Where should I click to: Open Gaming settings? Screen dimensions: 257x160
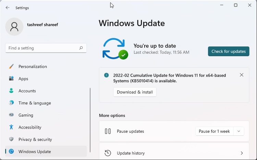(46, 115)
